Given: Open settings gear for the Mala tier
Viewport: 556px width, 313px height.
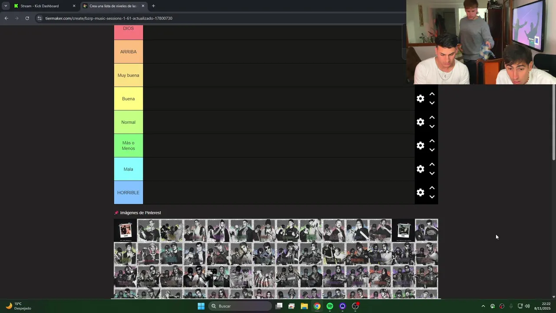Looking at the screenshot, I should tap(420, 169).
